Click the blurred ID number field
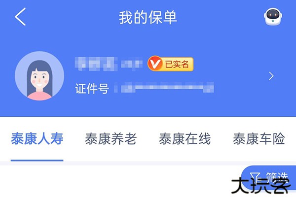Image resolution: width=296 pixels, height=201 pixels. pos(164,87)
